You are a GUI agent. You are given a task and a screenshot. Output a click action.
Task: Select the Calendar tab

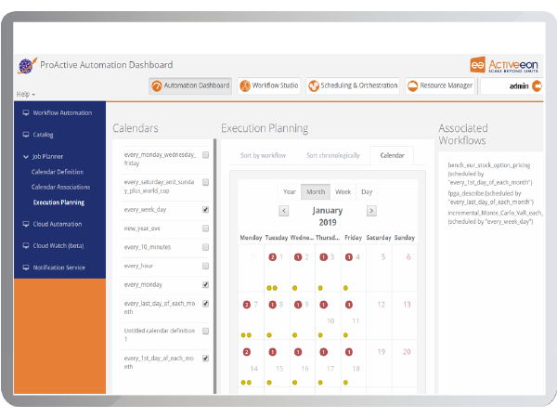(x=392, y=155)
